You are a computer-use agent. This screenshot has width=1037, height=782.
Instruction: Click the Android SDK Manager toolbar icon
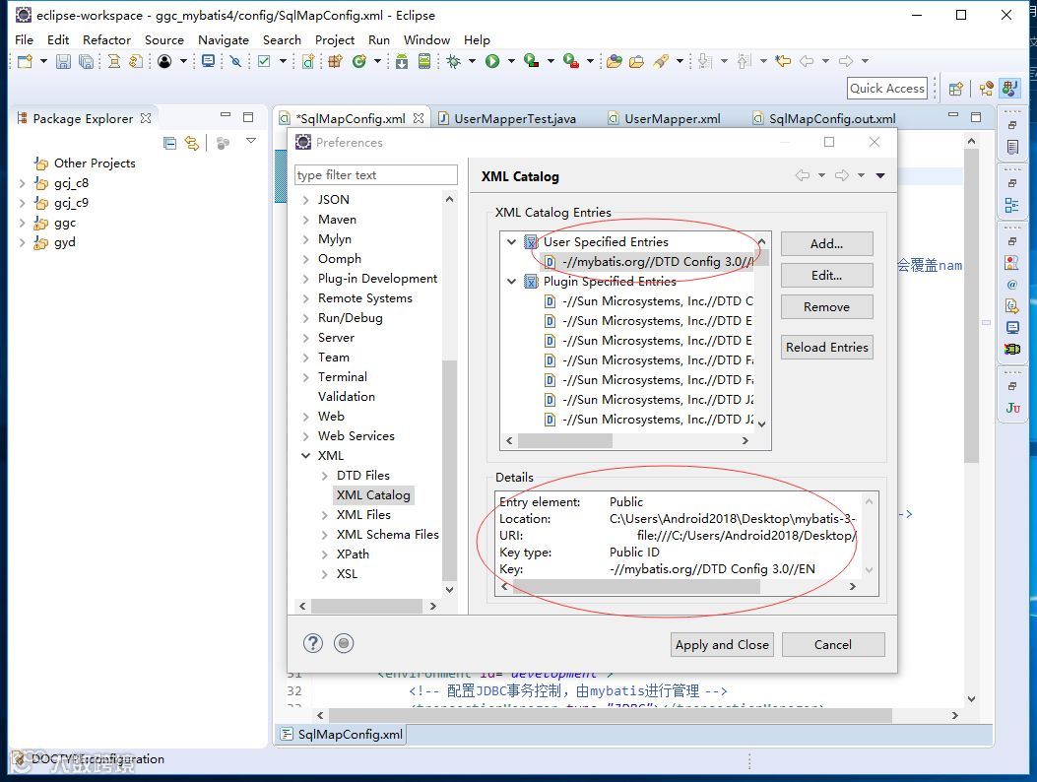coord(402,61)
